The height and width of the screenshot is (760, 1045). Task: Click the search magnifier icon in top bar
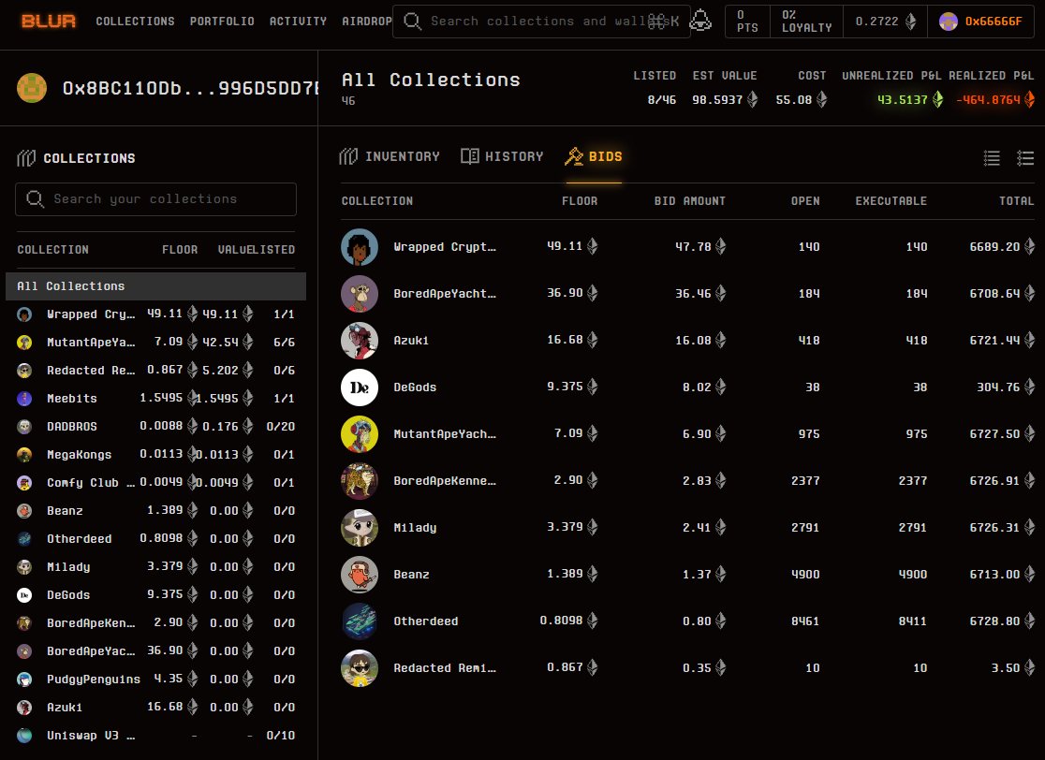coord(413,22)
